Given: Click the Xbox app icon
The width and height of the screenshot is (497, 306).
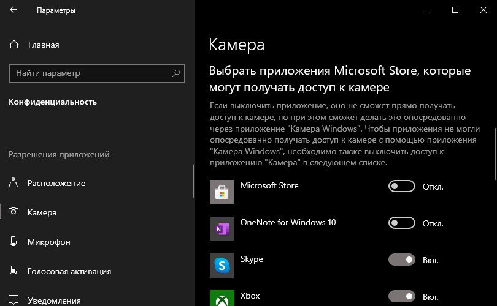Looking at the screenshot, I should tap(222, 298).
